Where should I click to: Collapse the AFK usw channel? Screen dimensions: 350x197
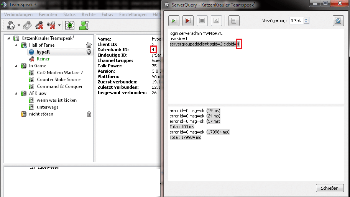pos(16,93)
